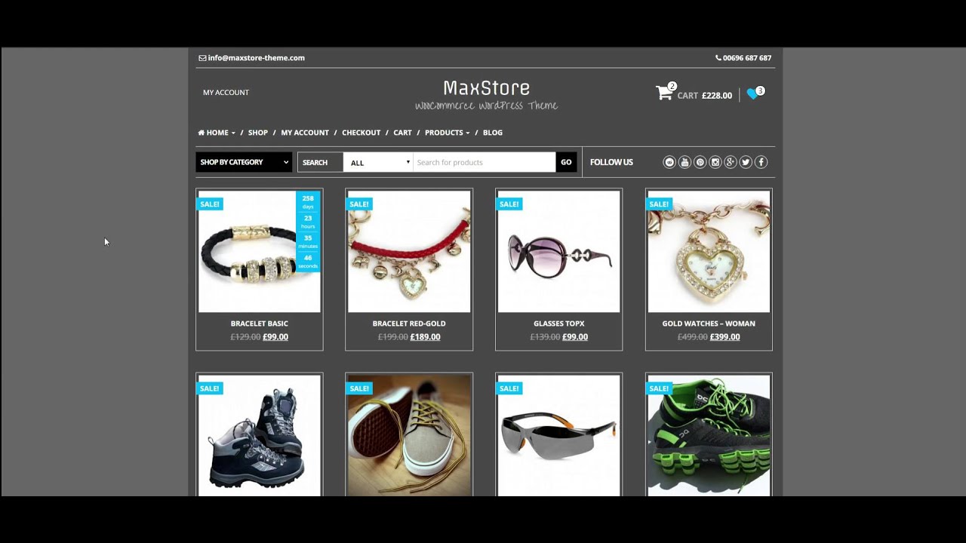Open the Pinterest social icon
This screenshot has height=543, width=966.
(700, 162)
